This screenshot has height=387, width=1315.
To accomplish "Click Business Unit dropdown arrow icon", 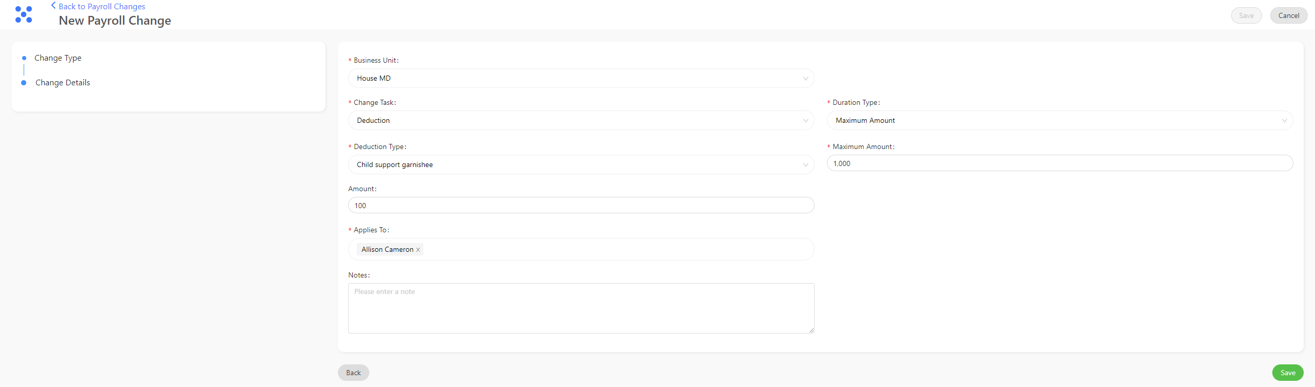I will pos(805,79).
